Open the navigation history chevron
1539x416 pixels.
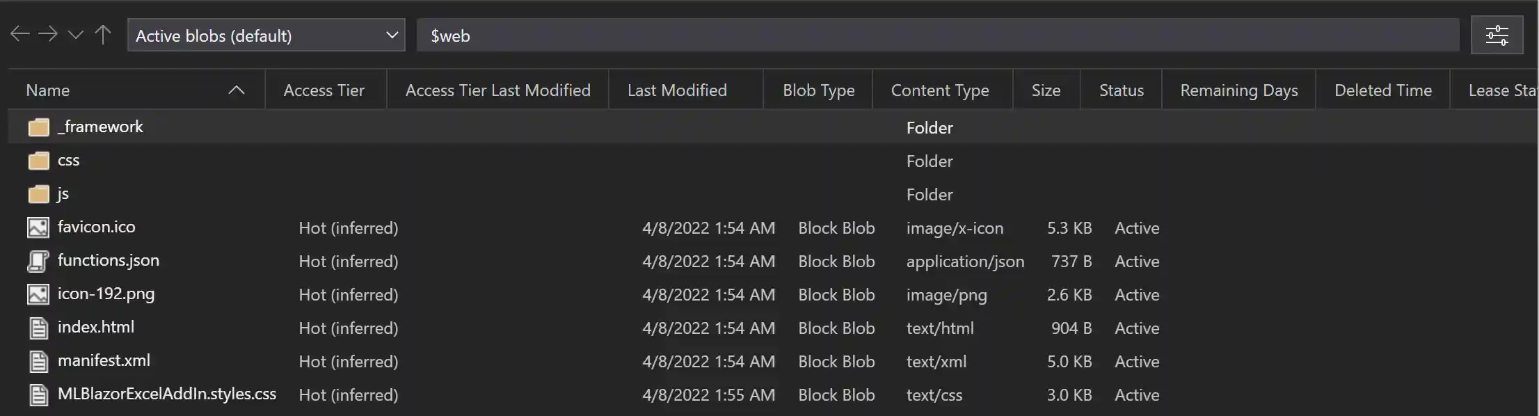[x=75, y=34]
